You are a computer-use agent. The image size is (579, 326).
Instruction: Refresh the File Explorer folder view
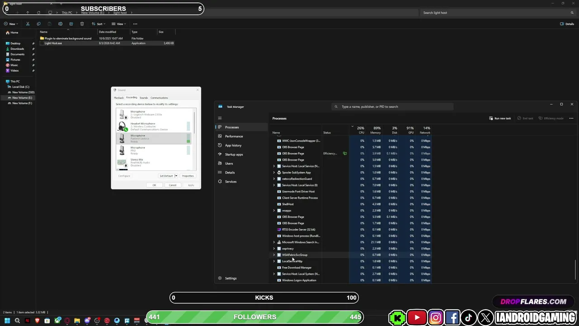38,13
